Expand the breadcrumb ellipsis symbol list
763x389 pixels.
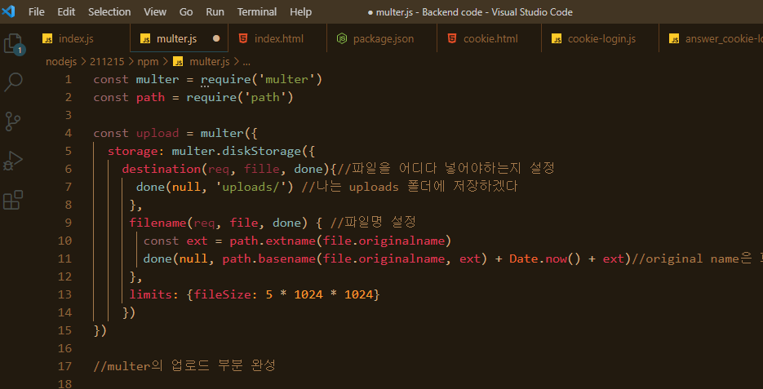(246, 62)
